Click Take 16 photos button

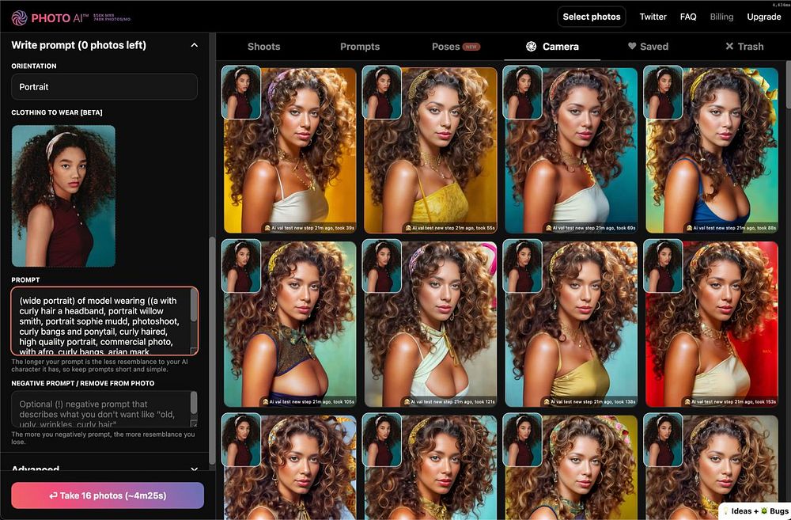tap(108, 495)
